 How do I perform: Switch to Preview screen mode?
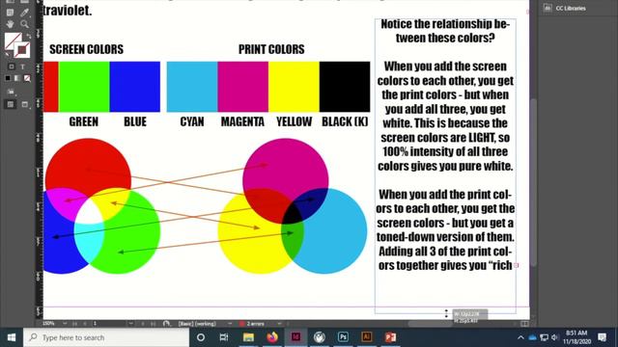[x=25, y=104]
